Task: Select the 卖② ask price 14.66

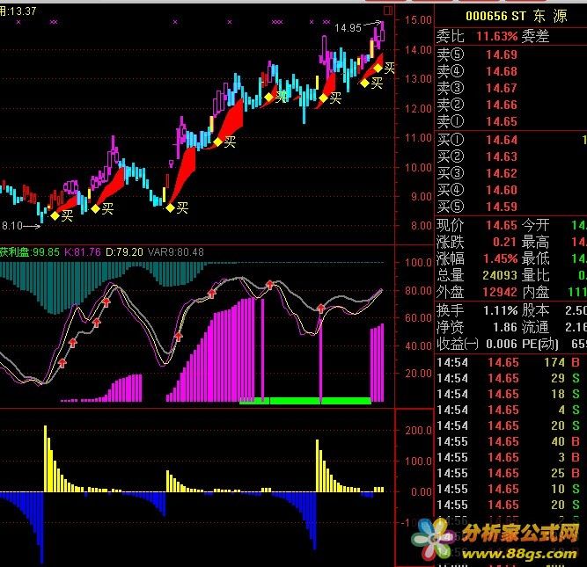Action: coord(502,105)
